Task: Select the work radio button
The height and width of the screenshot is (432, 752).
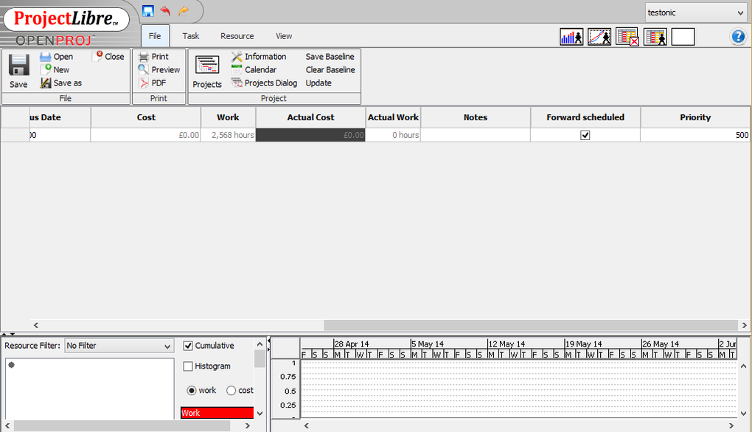Action: 192,390
